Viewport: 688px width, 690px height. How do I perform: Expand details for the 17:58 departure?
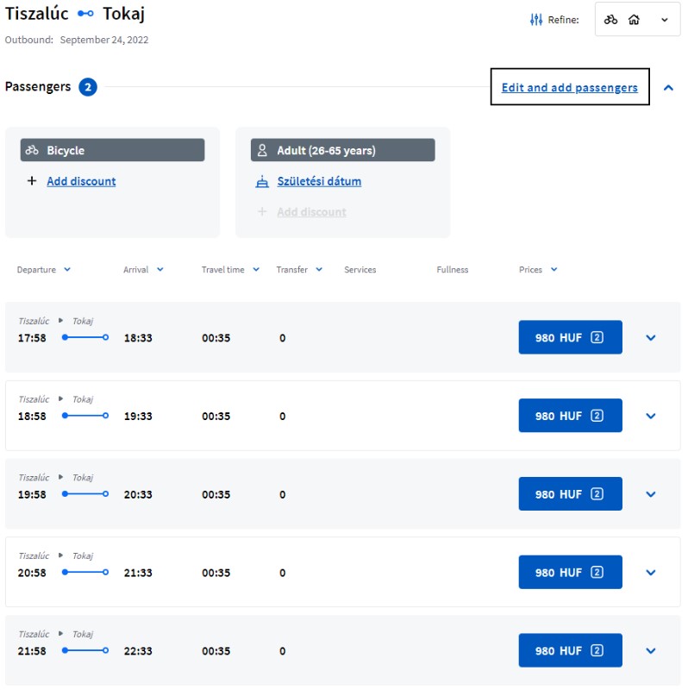[651, 338]
